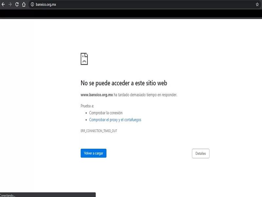The image size is (262, 197).
Task: Click the 'No se puede acceder' heading
Action: point(126,83)
